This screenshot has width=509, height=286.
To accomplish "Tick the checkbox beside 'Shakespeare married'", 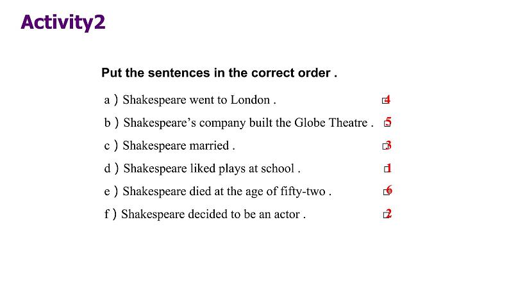I will coord(385,147).
